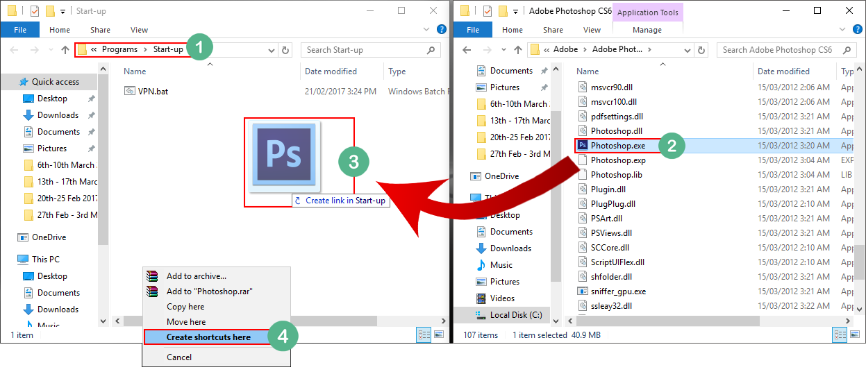
Task: Click Properties checkmark icon in Start-up title bar
Action: pos(35,11)
